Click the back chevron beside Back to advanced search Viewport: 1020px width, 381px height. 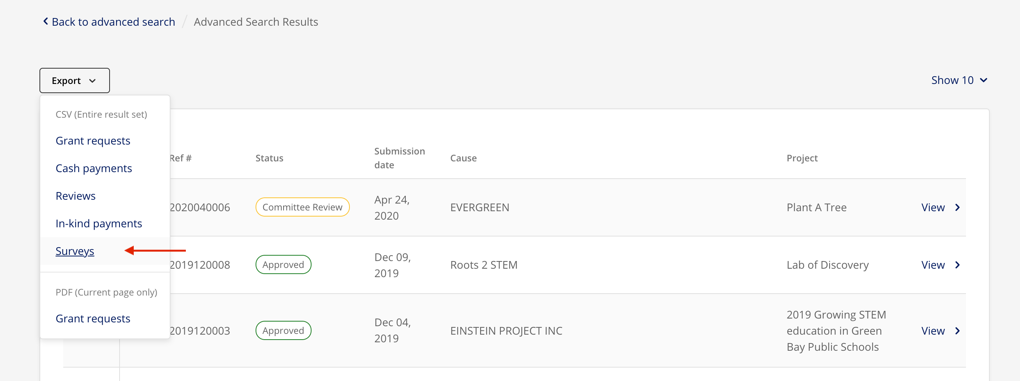click(46, 21)
